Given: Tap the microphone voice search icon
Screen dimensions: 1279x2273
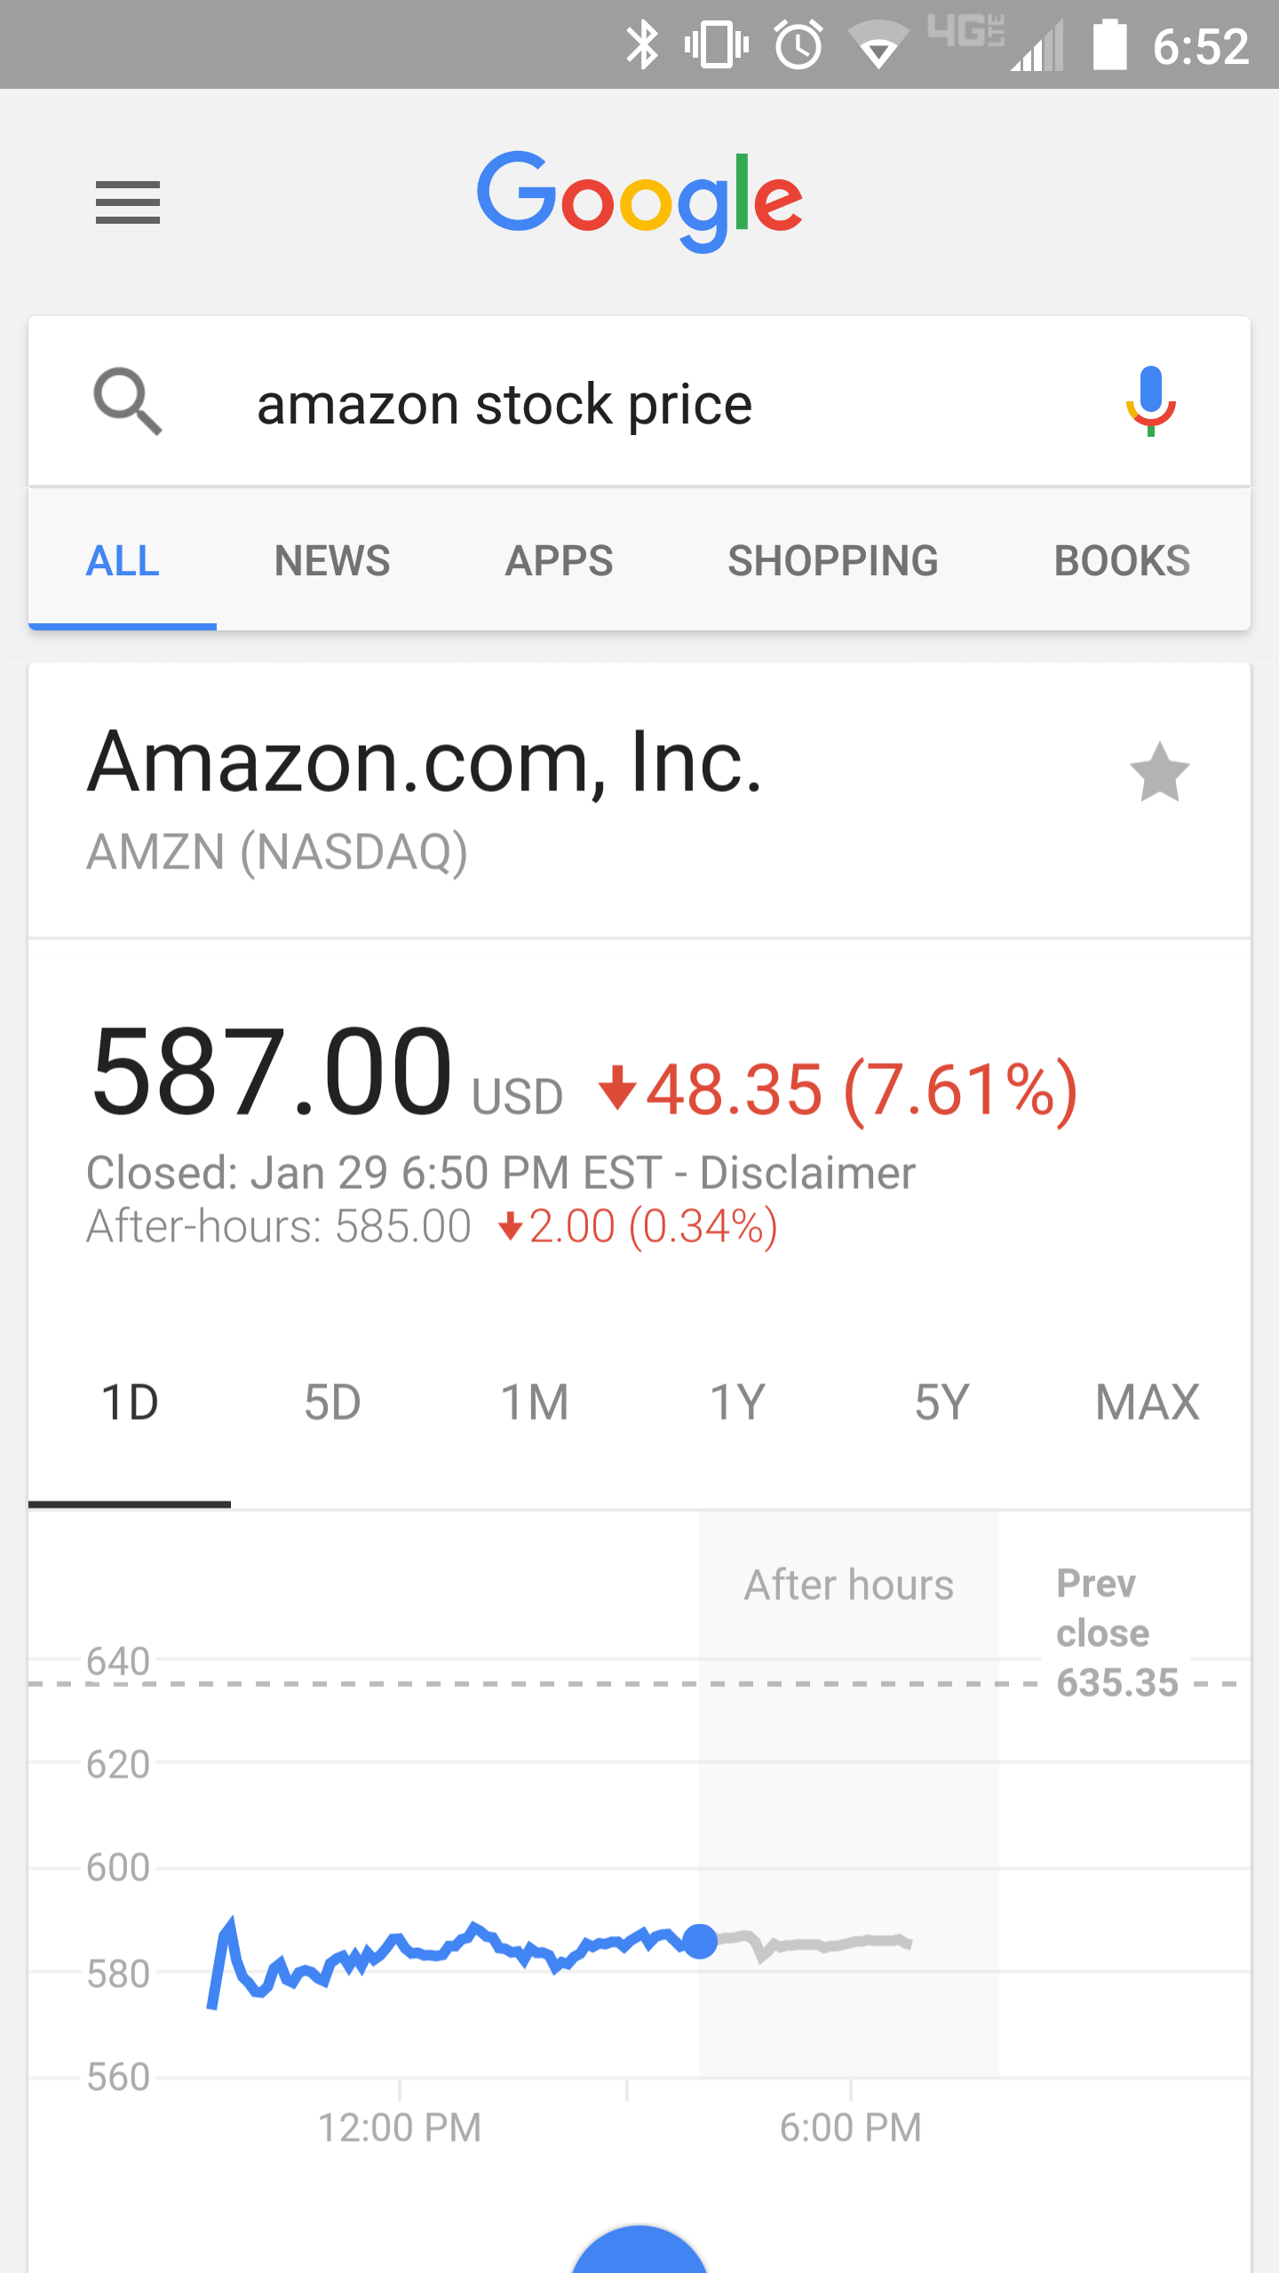Looking at the screenshot, I should point(1150,401).
